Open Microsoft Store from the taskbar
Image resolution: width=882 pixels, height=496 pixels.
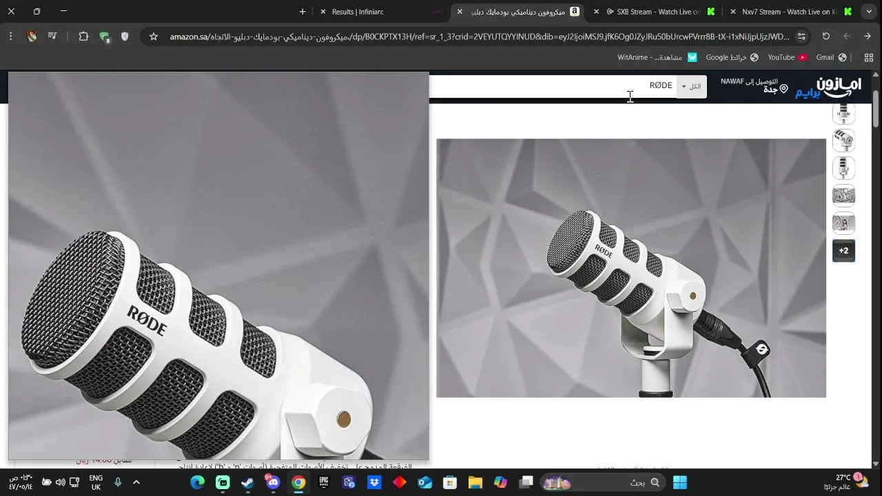click(x=450, y=482)
